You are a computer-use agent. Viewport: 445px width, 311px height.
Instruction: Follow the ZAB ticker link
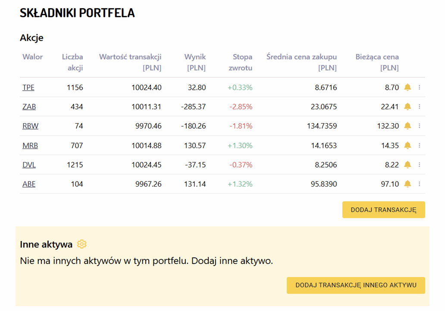(x=29, y=107)
